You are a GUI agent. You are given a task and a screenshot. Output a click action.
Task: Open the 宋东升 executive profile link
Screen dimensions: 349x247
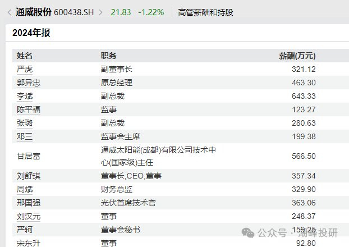click(x=29, y=243)
